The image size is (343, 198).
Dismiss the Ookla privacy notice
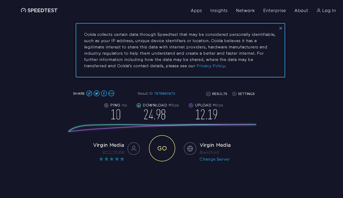281,28
